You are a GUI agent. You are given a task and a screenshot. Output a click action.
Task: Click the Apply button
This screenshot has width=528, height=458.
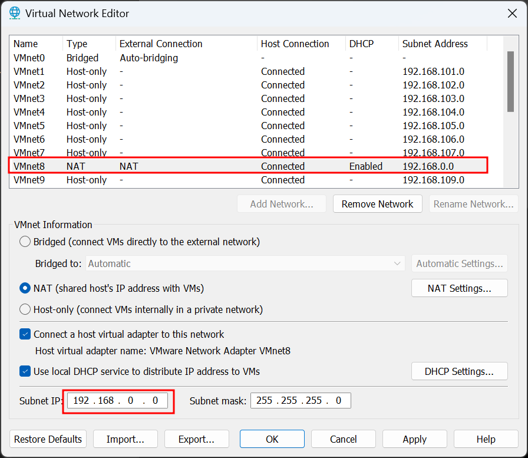414,439
